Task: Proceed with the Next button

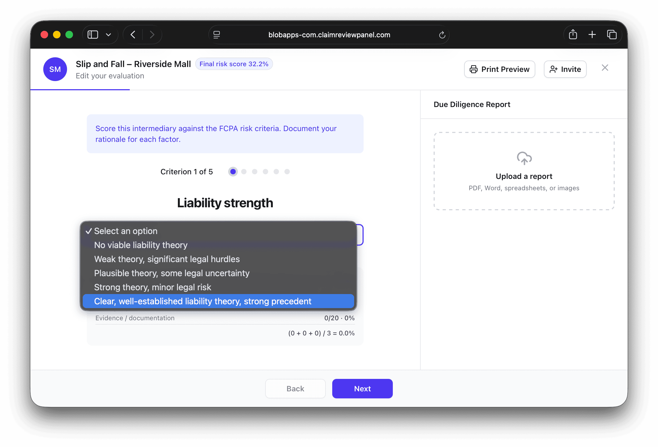Action: click(363, 389)
